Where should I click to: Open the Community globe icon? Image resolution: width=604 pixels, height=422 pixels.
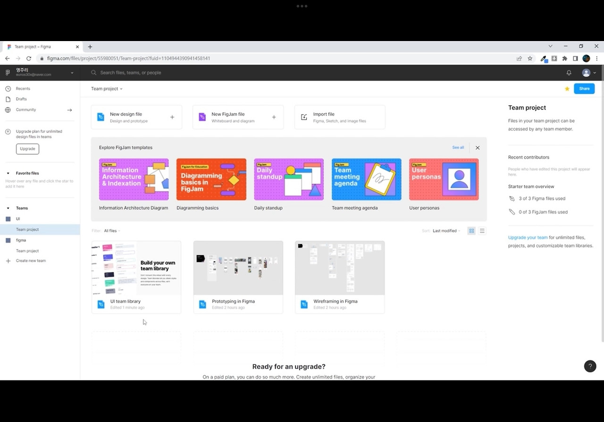click(x=8, y=110)
